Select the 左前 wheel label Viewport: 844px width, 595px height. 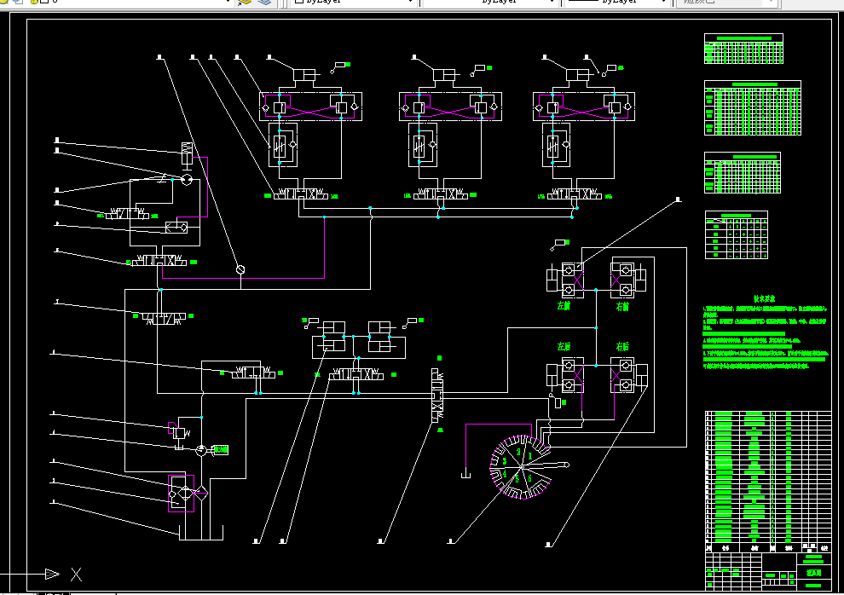(x=564, y=306)
